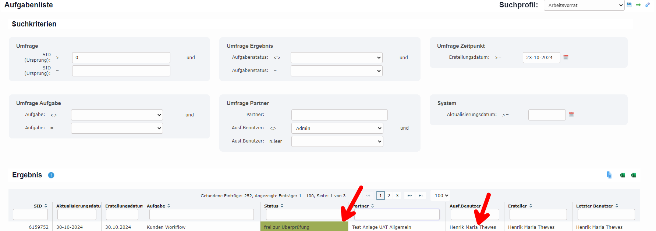Click the date cell 30.10.2024
Image resolution: width=656 pixels, height=231 pixels.
pyautogui.click(x=118, y=227)
